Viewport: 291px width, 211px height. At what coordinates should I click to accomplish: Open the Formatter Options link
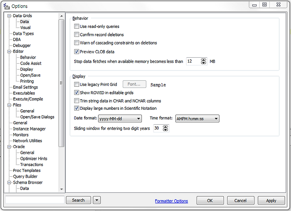tap(171, 201)
